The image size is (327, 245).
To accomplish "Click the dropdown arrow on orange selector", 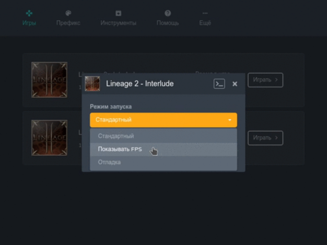I will pos(230,120).
